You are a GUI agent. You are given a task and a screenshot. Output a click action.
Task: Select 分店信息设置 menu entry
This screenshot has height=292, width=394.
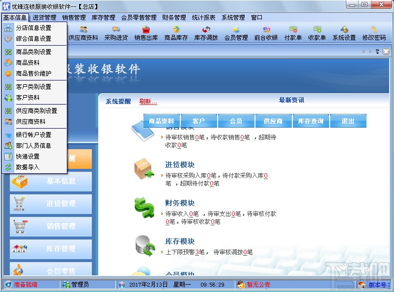(34, 28)
